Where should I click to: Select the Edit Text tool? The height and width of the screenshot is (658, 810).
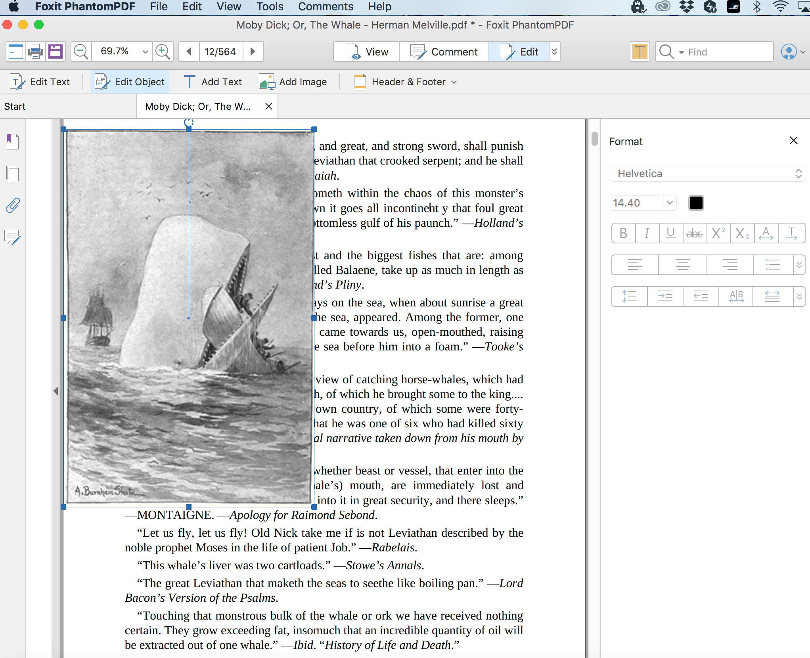point(40,82)
